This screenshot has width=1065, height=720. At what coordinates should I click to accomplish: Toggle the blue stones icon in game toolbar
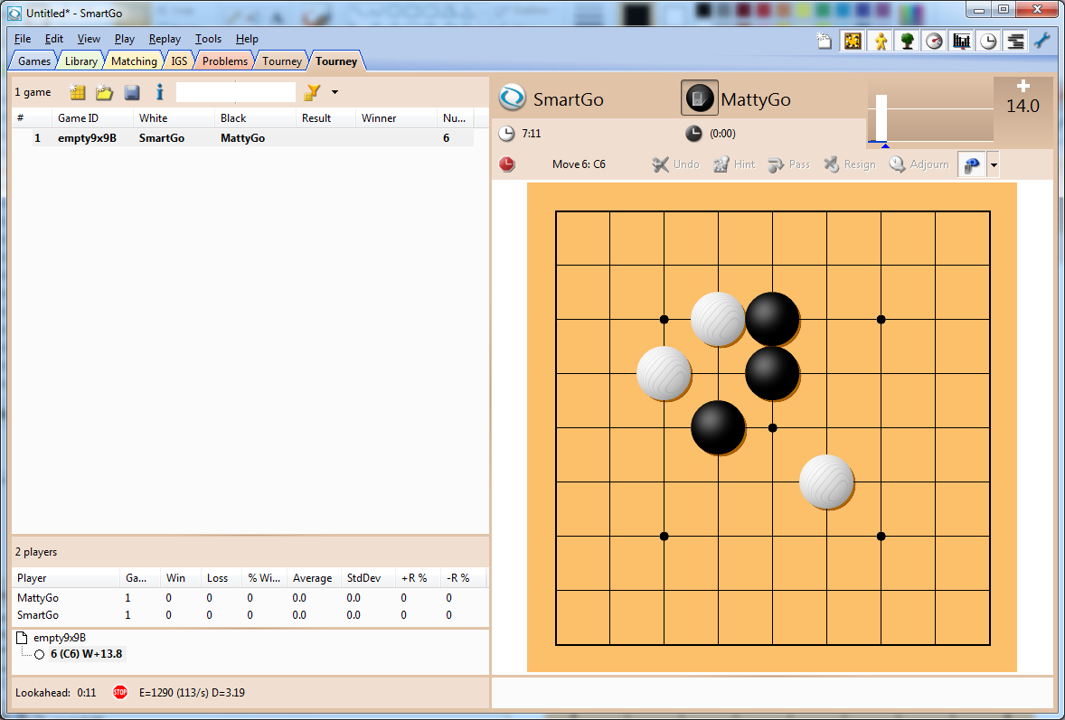972,165
